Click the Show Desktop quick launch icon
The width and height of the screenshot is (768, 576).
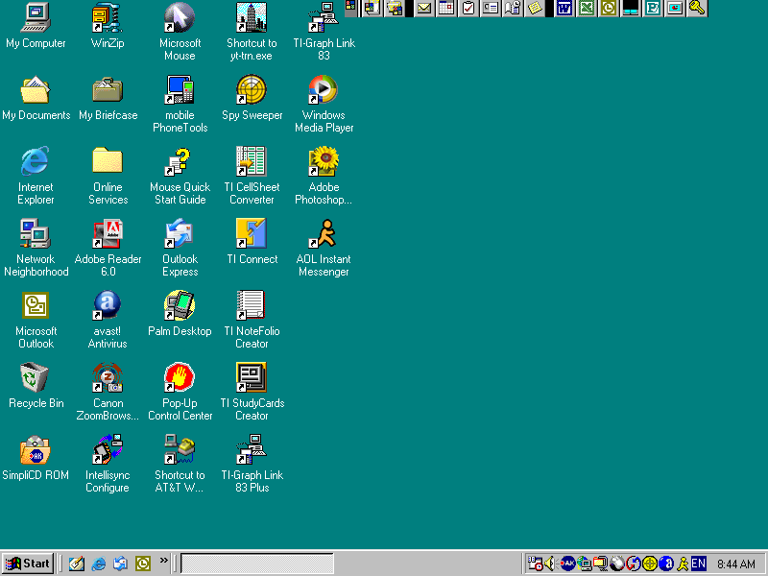tap(77, 564)
